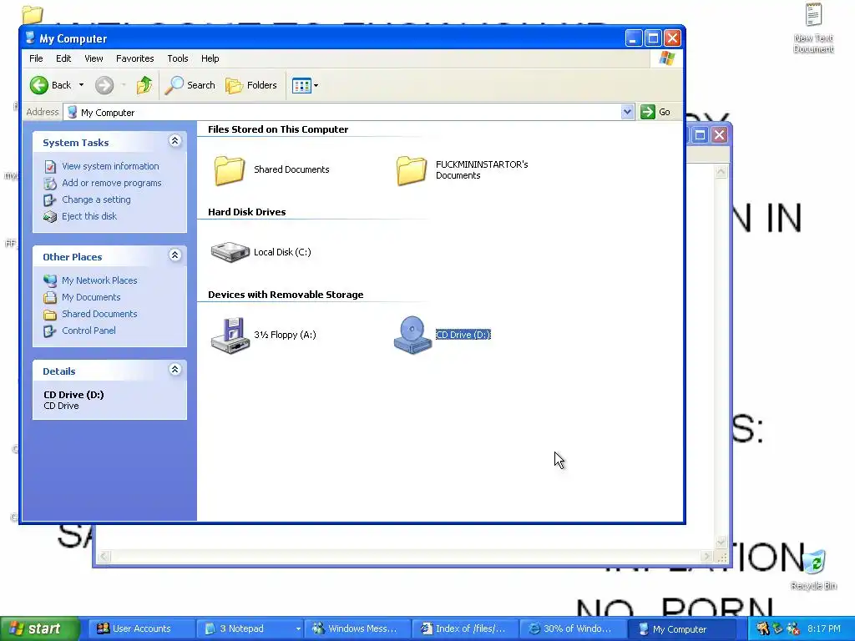Expand the Address bar dropdown
This screenshot has width=855, height=641.
click(627, 112)
